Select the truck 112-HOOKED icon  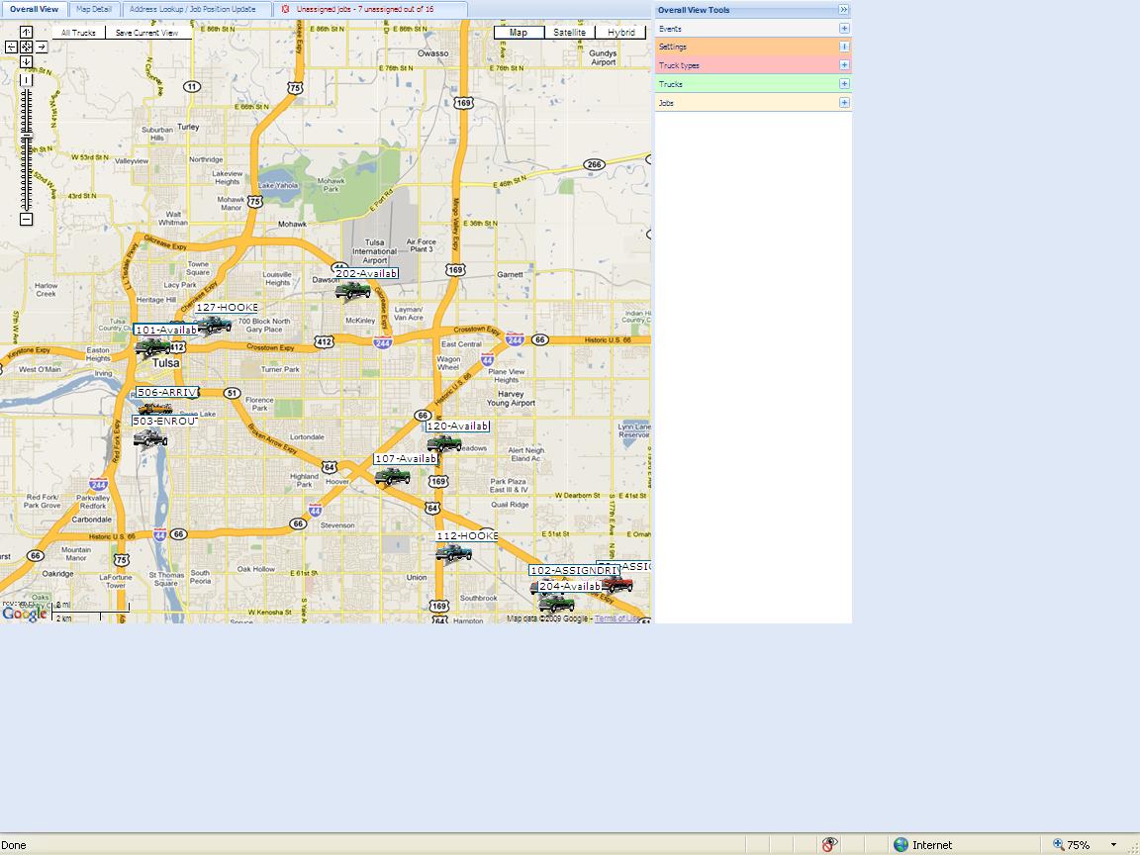pyautogui.click(x=453, y=553)
